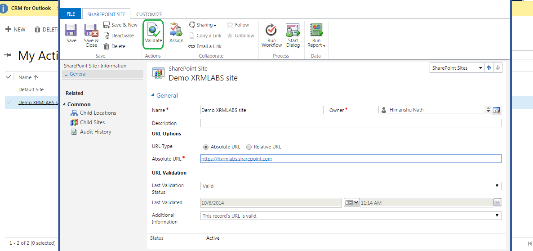The height and width of the screenshot is (251, 533).
Task: Toggle select-all checkmark in list header
Action: pos(9,77)
